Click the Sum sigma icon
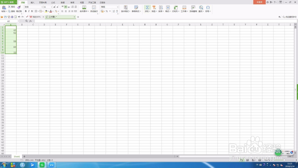The image size is (298, 168). [x=147, y=7]
